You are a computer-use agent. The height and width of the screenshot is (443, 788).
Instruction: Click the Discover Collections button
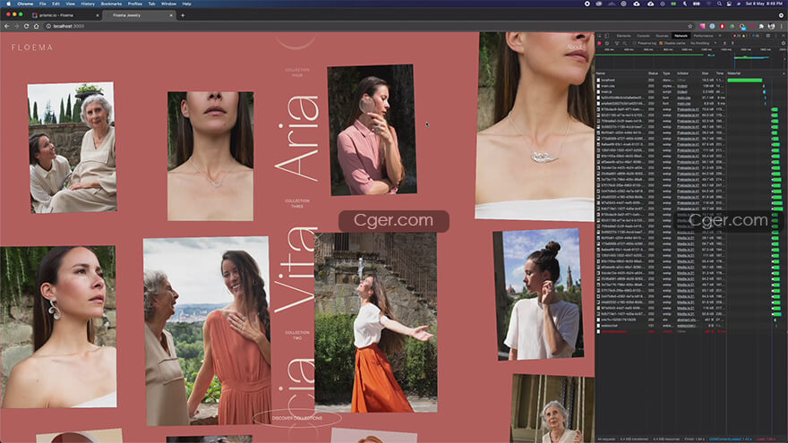[297, 418]
